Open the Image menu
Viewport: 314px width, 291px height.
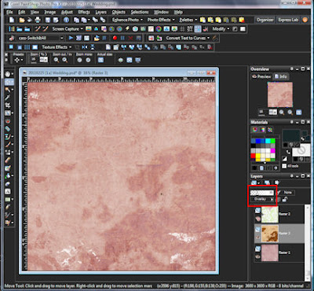pyautogui.click(x=49, y=12)
